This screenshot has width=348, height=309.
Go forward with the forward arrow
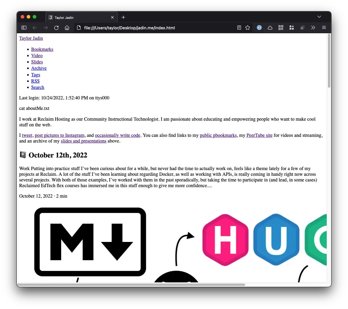pyautogui.click(x=46, y=28)
